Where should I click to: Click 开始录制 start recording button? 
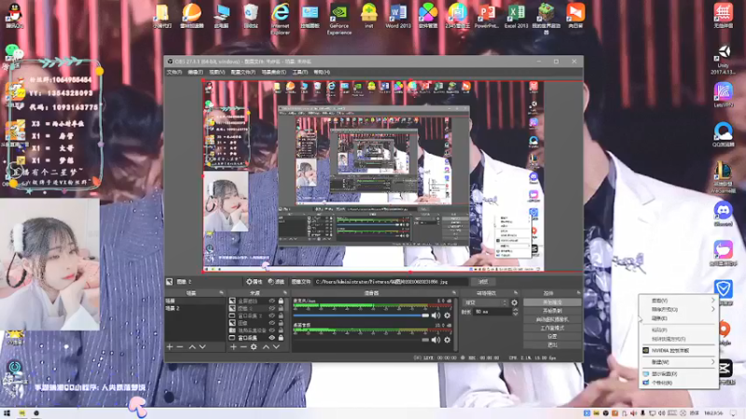pyautogui.click(x=552, y=311)
